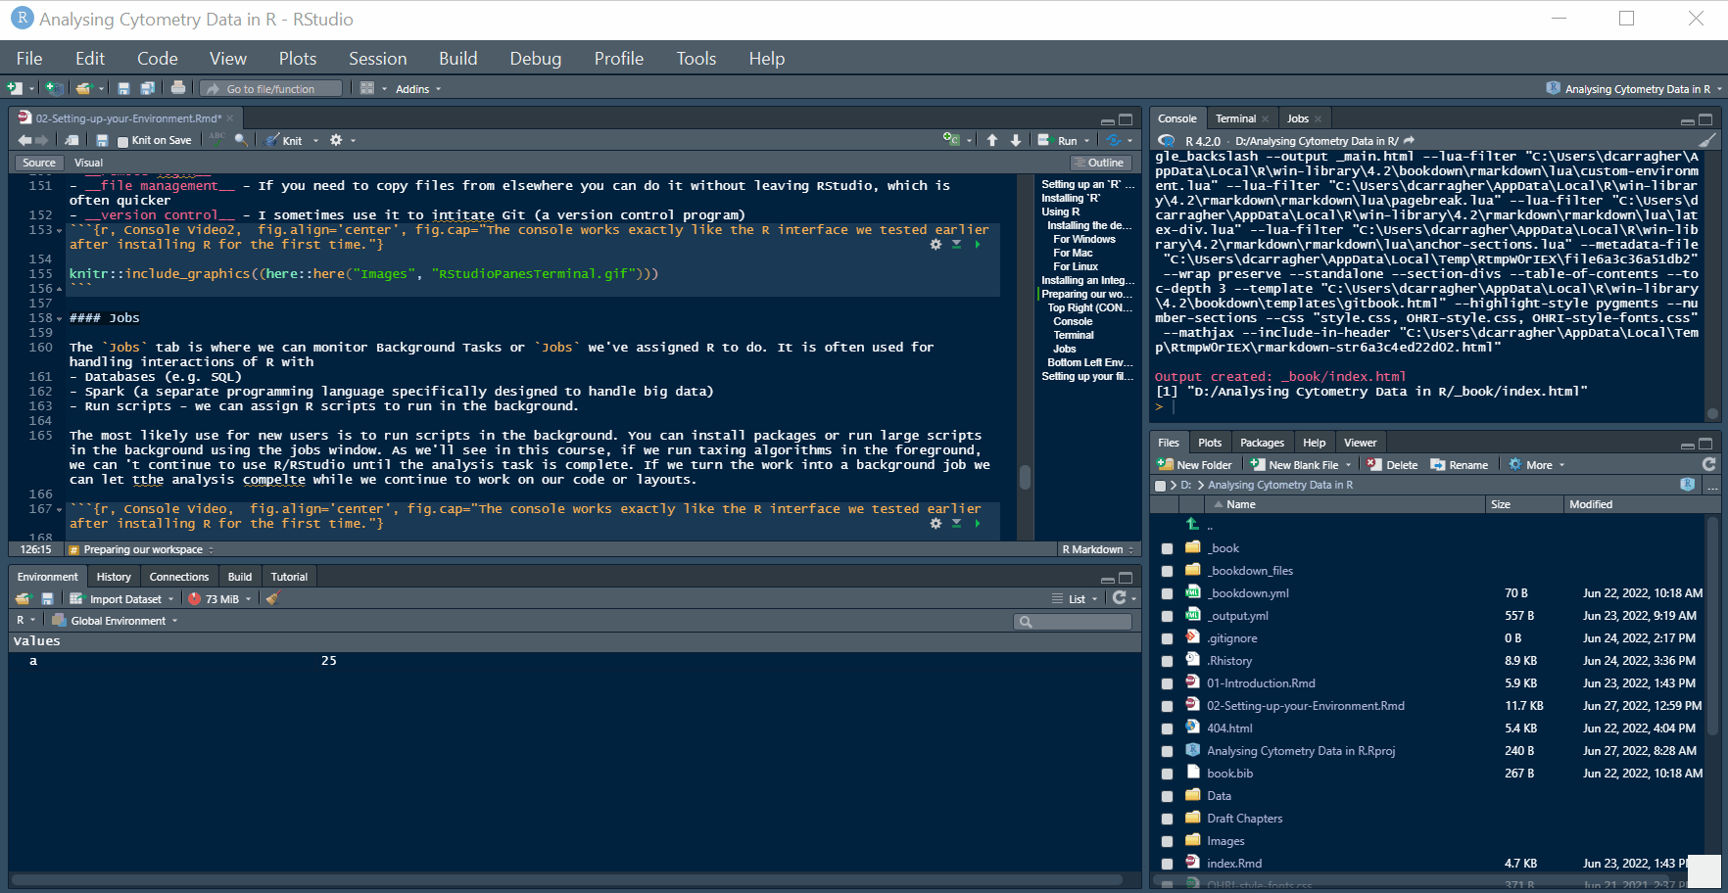The image size is (1728, 893).
Task: Click the Go back arrow in editor toolbar
Action: (x=24, y=140)
